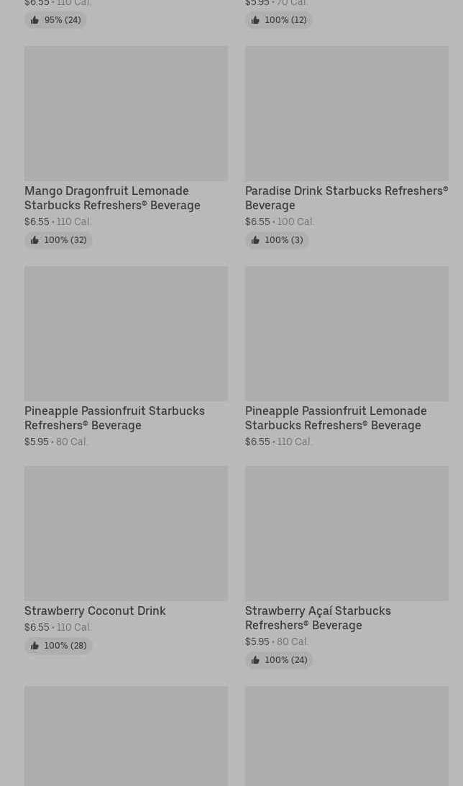Select Pineapple Passionfruit Lemonade Starbucks Refreshers title
Image resolution: width=463 pixels, height=786 pixels.
(336, 418)
